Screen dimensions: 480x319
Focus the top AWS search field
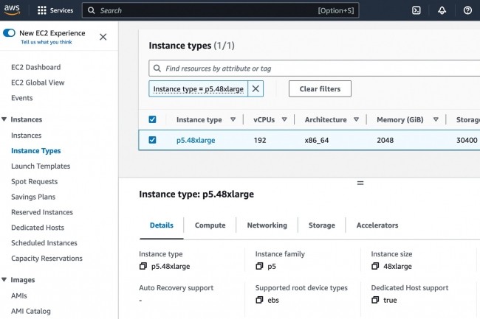tap(220, 10)
